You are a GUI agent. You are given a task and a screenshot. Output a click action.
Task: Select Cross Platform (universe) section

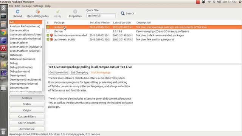click(x=26, y=51)
